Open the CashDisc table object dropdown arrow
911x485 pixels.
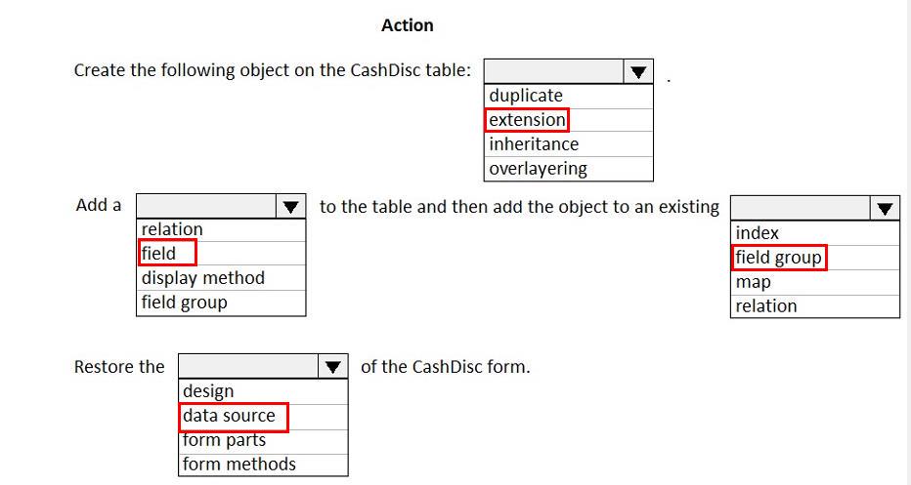638,72
